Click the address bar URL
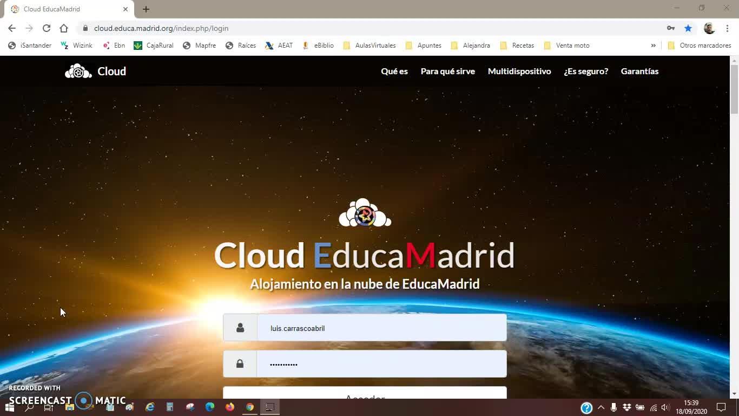The height and width of the screenshot is (416, 739). [x=161, y=28]
